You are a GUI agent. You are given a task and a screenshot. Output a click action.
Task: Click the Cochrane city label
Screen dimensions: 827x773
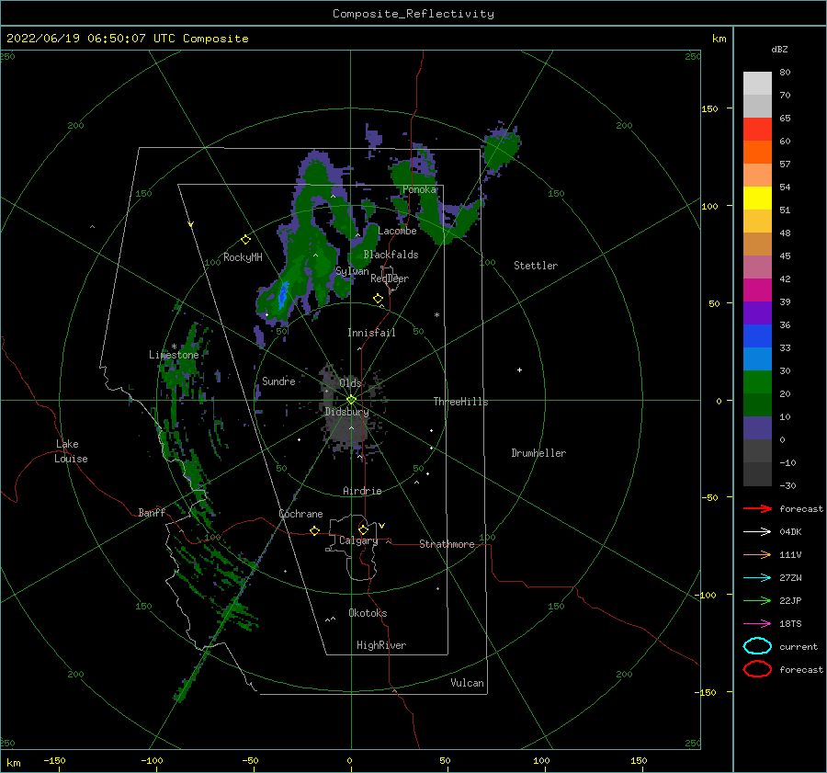tap(300, 514)
